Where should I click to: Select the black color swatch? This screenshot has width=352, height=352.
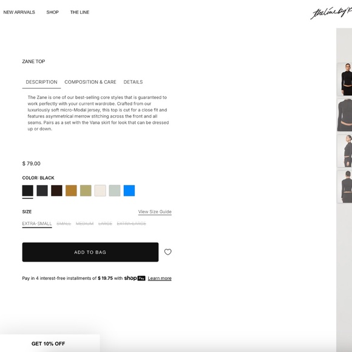coord(27,191)
